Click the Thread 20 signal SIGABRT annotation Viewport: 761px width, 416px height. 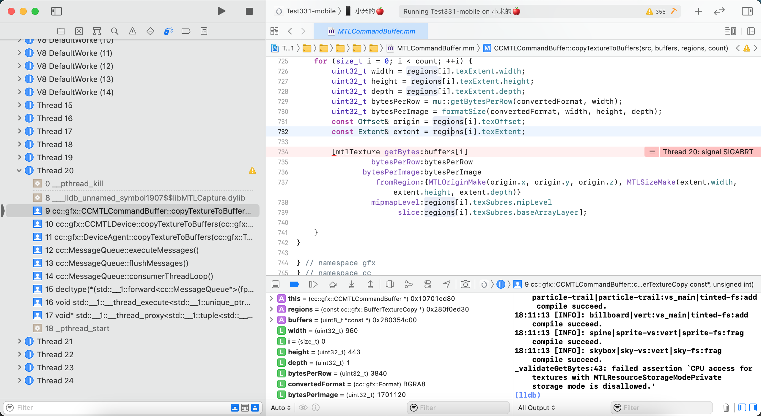click(x=708, y=152)
